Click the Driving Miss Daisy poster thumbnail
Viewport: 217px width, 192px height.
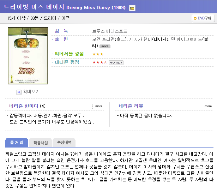(23, 56)
